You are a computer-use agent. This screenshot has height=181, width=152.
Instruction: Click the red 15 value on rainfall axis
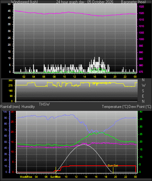tap(12, 142)
